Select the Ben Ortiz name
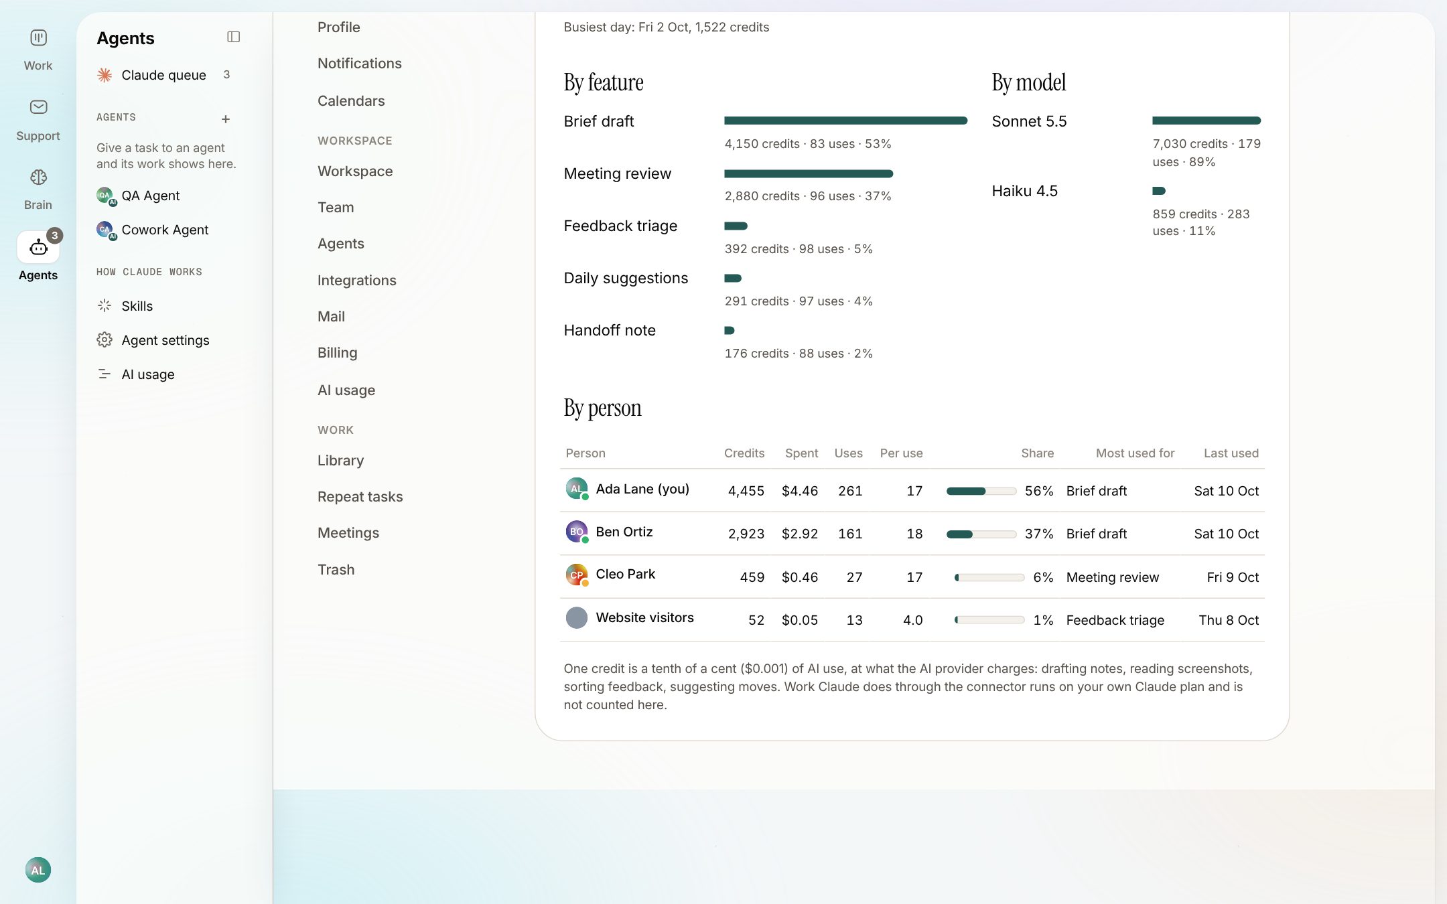This screenshot has width=1447, height=904. click(x=624, y=532)
